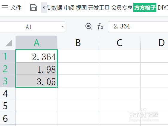Switch to the 审阅 tab
168x126 pixels.
(69, 8)
